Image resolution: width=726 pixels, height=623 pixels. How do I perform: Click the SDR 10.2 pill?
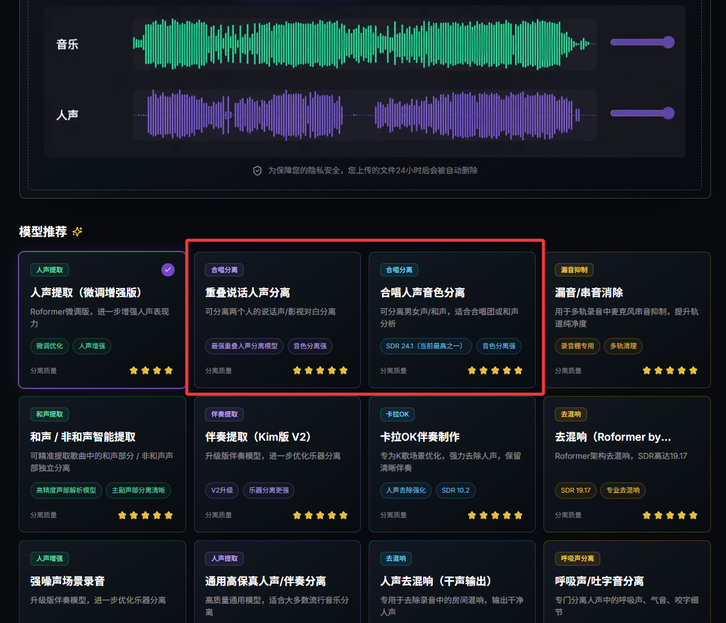click(x=456, y=490)
